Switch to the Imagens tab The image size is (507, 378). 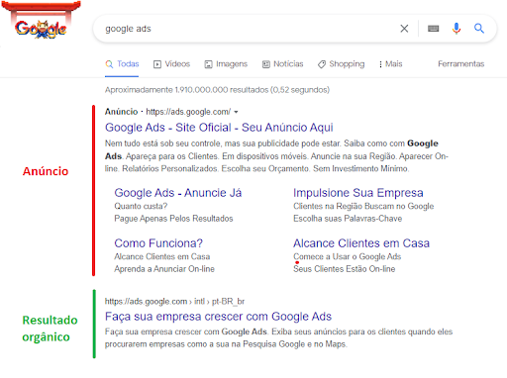point(226,64)
